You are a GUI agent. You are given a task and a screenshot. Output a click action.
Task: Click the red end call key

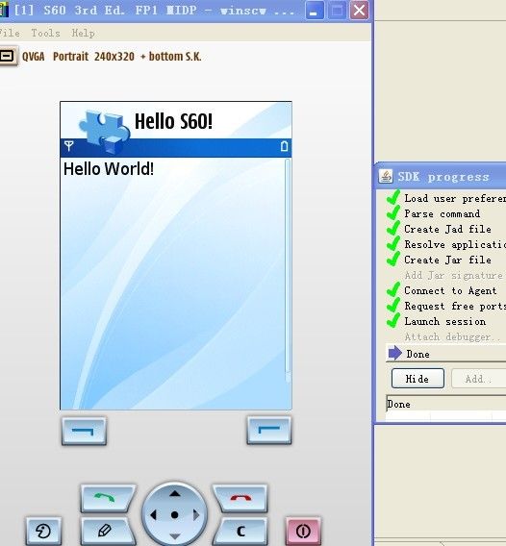[240, 498]
